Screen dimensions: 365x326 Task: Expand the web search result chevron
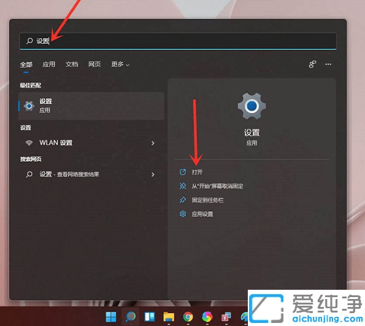click(x=153, y=174)
